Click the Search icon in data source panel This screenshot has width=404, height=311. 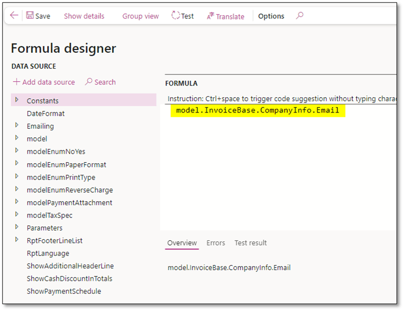[x=89, y=82]
